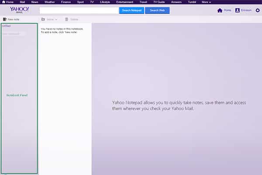Open Travel in the top navigation
This screenshot has height=175, width=262.
(x=143, y=2)
